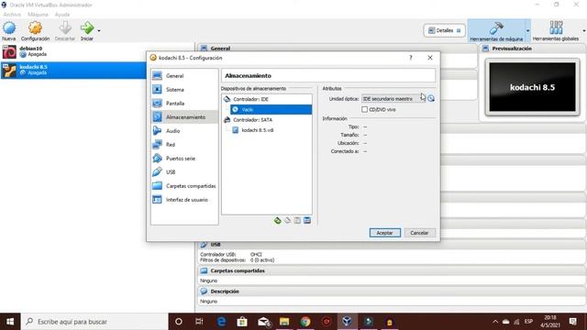Open Carpetas compartidas settings category
Image resolution: width=587 pixels, height=330 pixels.
[x=184, y=186]
